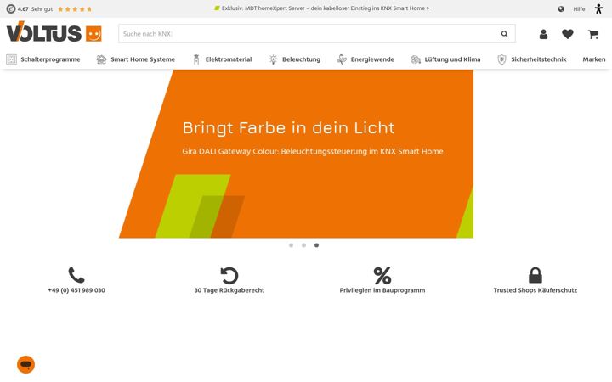Click the globe language icon
This screenshot has height=382, width=612.
561,9
